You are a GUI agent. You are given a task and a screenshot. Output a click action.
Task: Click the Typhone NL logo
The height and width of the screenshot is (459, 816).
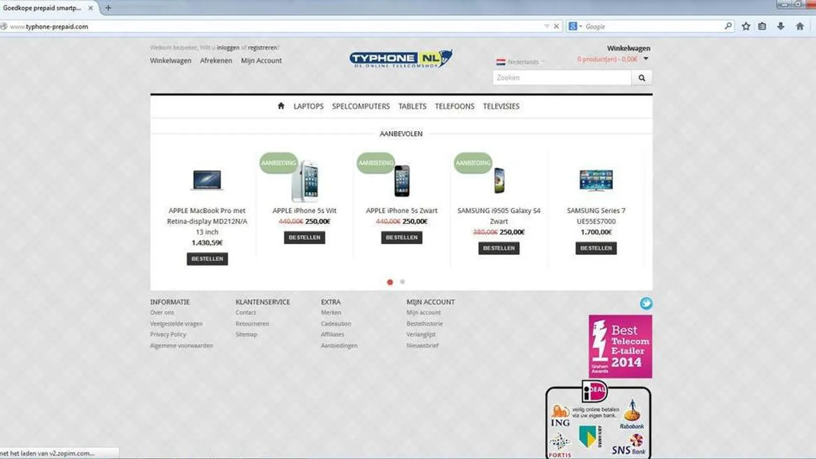click(x=401, y=58)
